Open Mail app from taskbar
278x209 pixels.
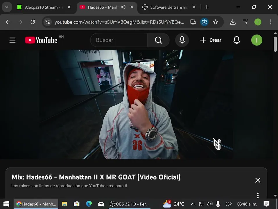click(101, 204)
